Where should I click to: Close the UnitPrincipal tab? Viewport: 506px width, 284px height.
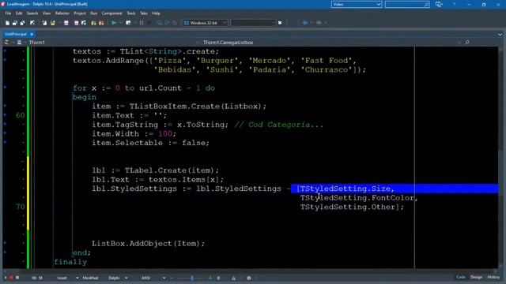pyautogui.click(x=32, y=34)
